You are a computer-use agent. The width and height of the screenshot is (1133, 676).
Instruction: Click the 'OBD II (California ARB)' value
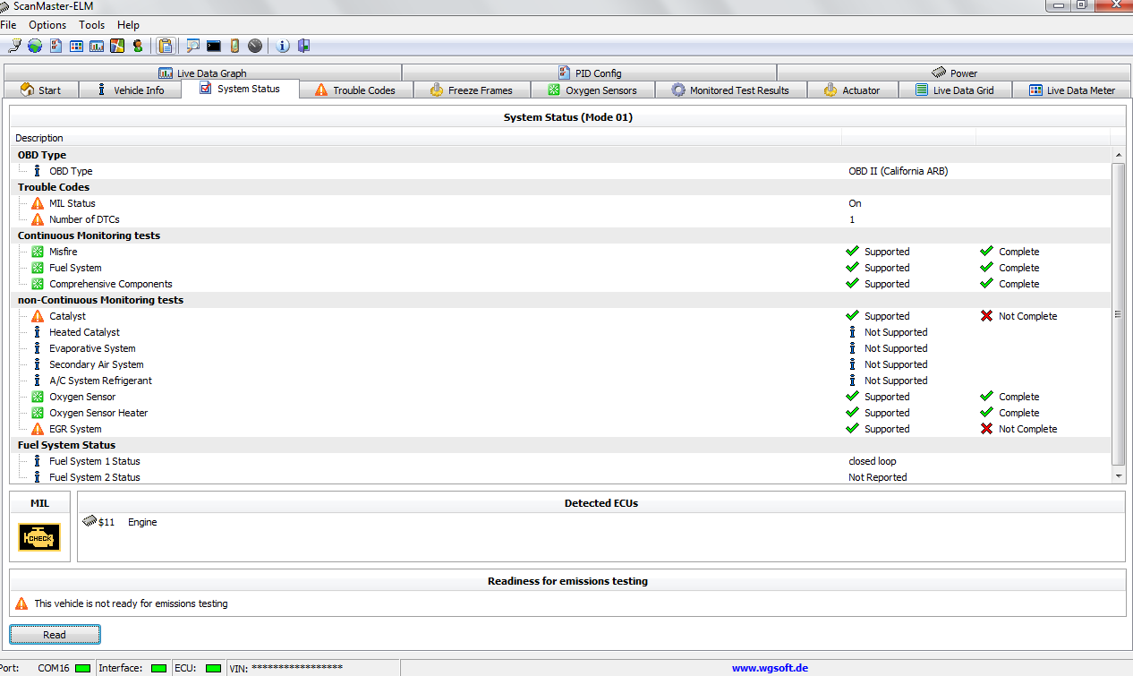898,171
